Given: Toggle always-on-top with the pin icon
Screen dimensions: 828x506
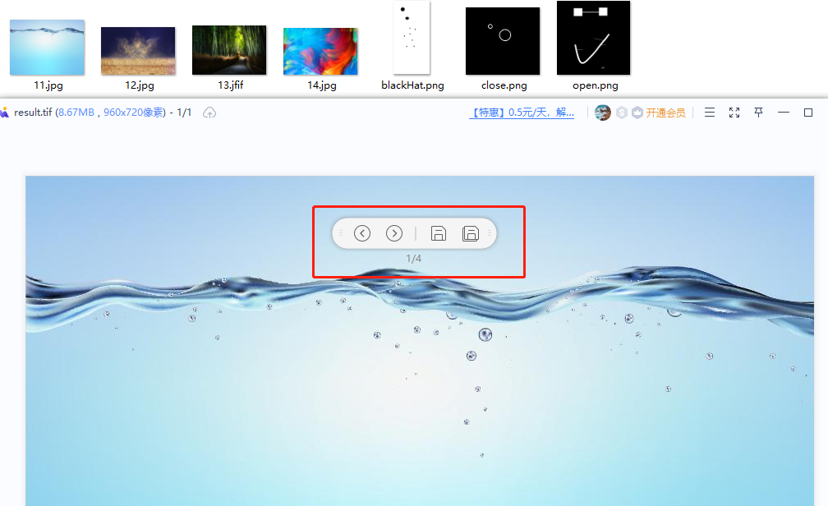Looking at the screenshot, I should pyautogui.click(x=757, y=112).
